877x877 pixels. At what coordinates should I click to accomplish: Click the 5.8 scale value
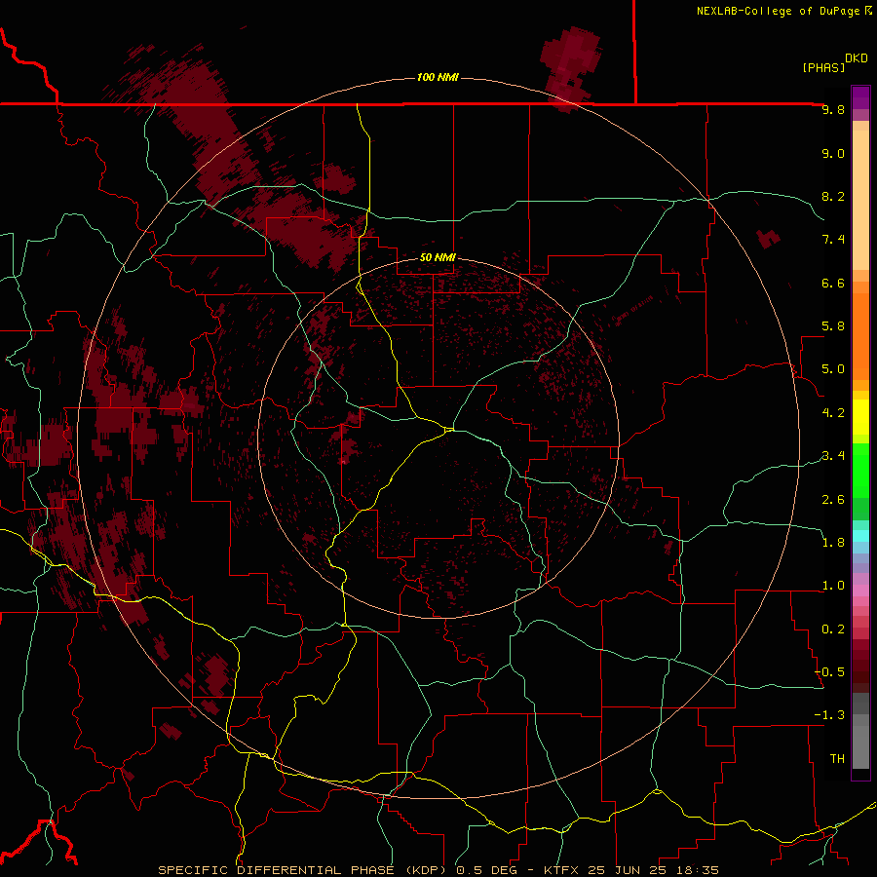point(833,326)
